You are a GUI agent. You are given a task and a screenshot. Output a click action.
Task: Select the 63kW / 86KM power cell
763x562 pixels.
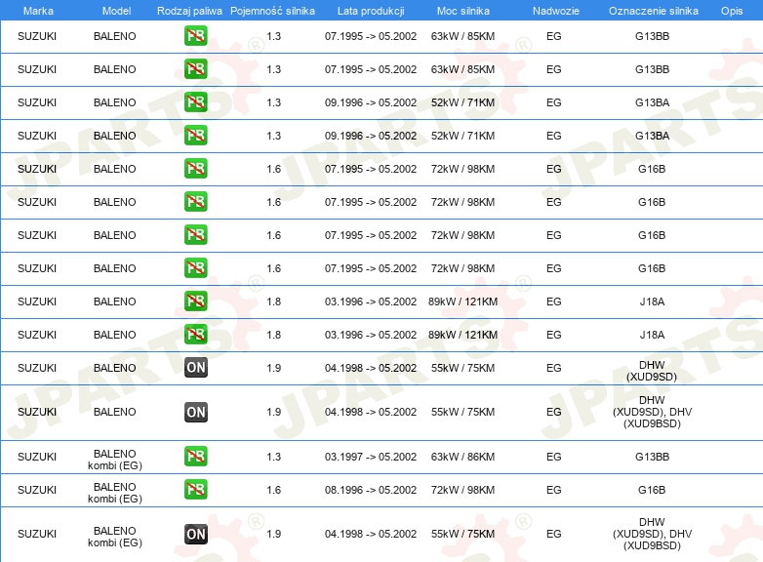tap(462, 457)
